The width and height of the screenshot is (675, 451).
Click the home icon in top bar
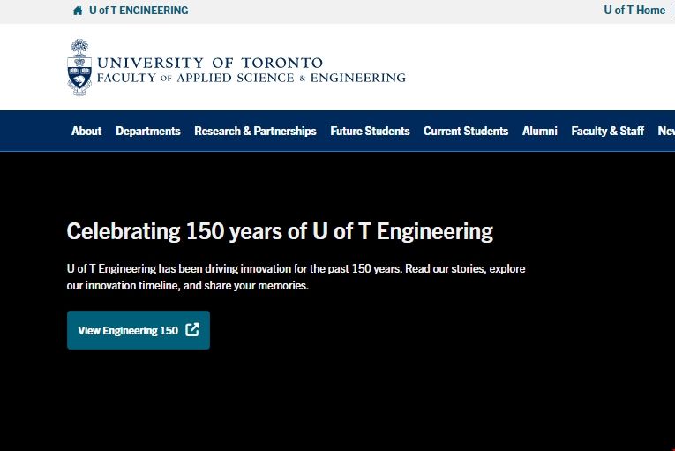pos(78,11)
